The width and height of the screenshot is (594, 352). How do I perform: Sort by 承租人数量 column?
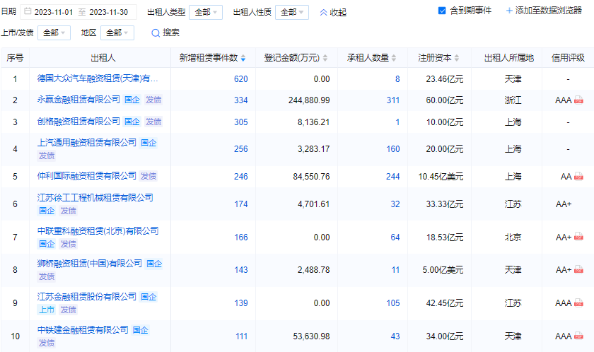coord(394,58)
